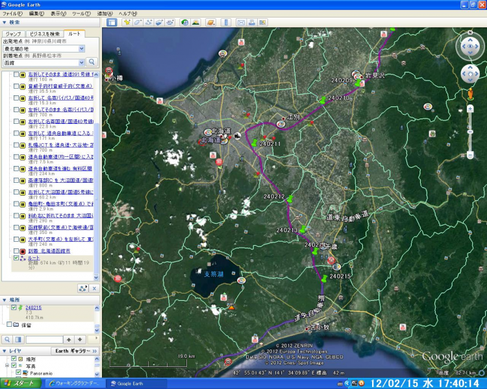Click the 大手町(交差点) route step link

click(x=61, y=239)
